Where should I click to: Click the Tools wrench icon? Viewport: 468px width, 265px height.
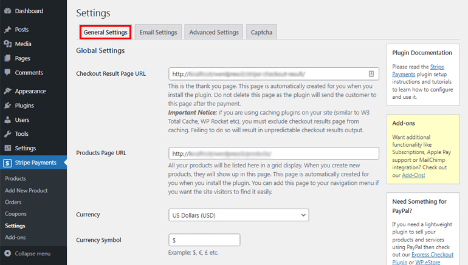pyautogui.click(x=7, y=133)
